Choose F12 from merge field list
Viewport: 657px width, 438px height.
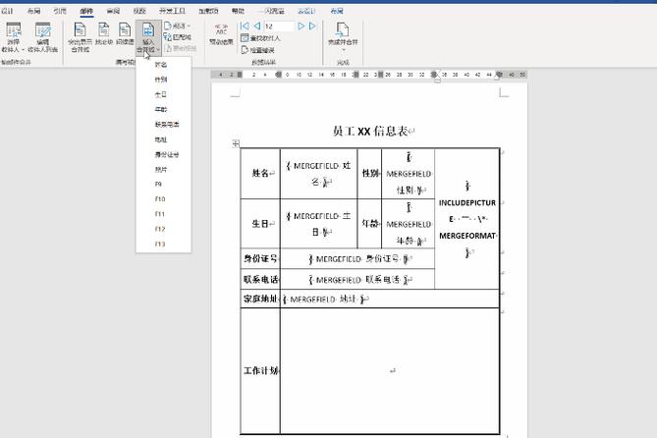(163, 229)
